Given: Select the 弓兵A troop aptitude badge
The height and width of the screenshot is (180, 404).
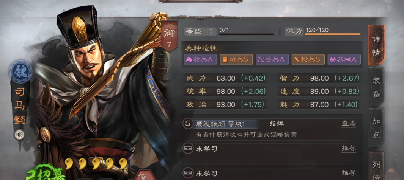Looking at the screenshot, I should (272, 60).
